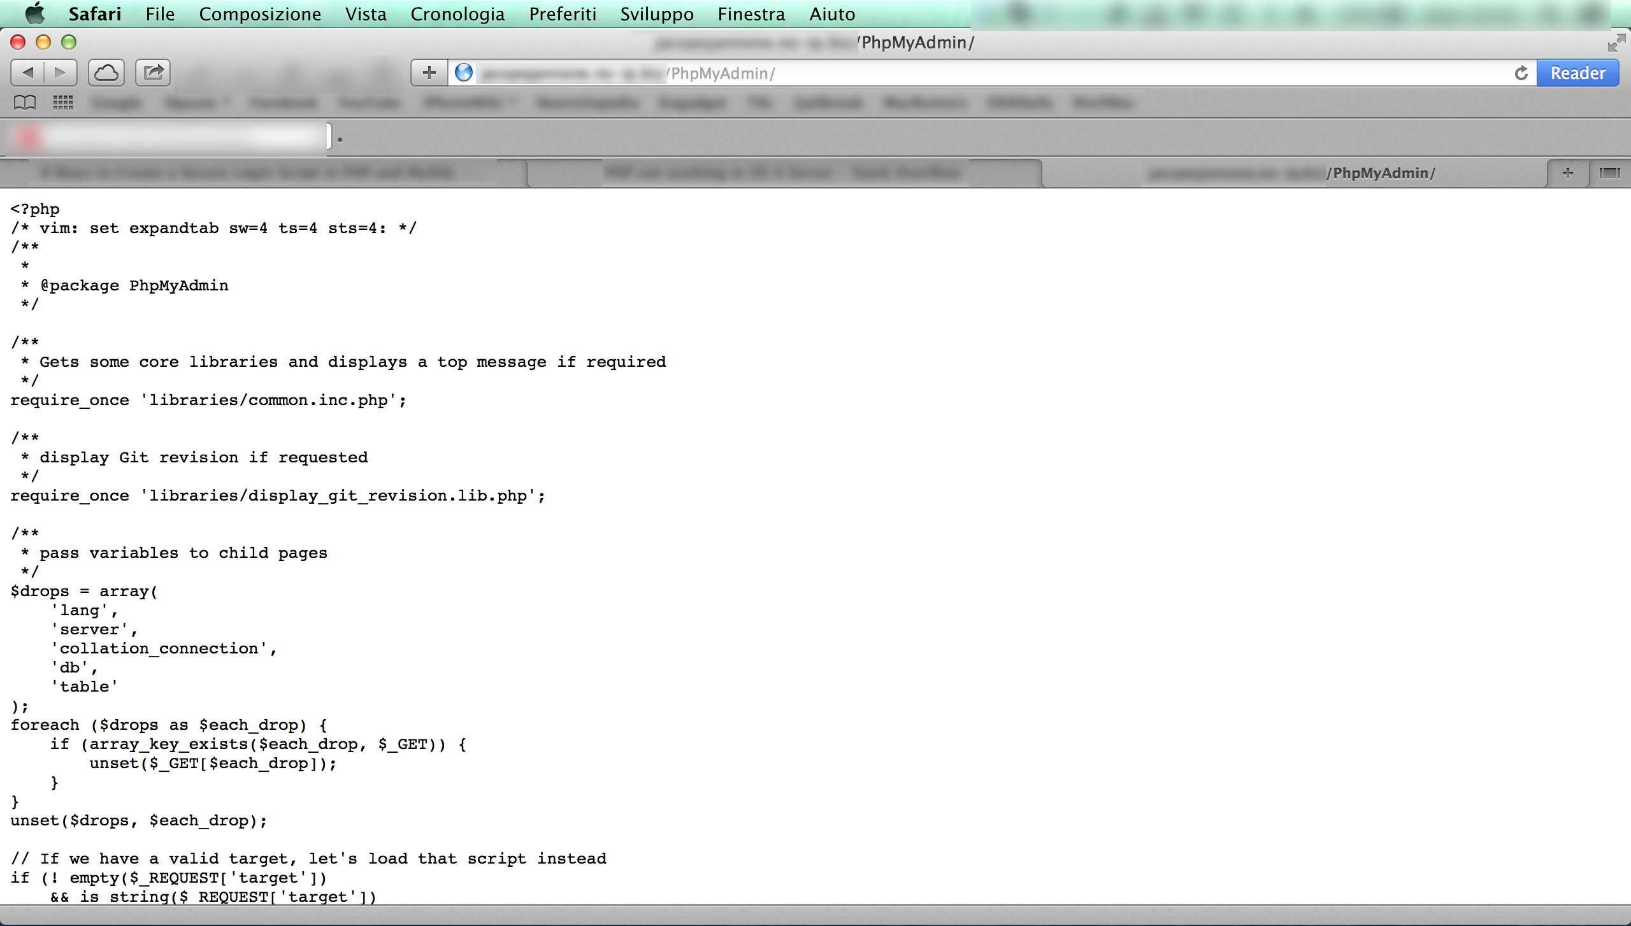Open the Preferiti menu
Viewport: 1631px width, 926px height.
click(x=562, y=14)
